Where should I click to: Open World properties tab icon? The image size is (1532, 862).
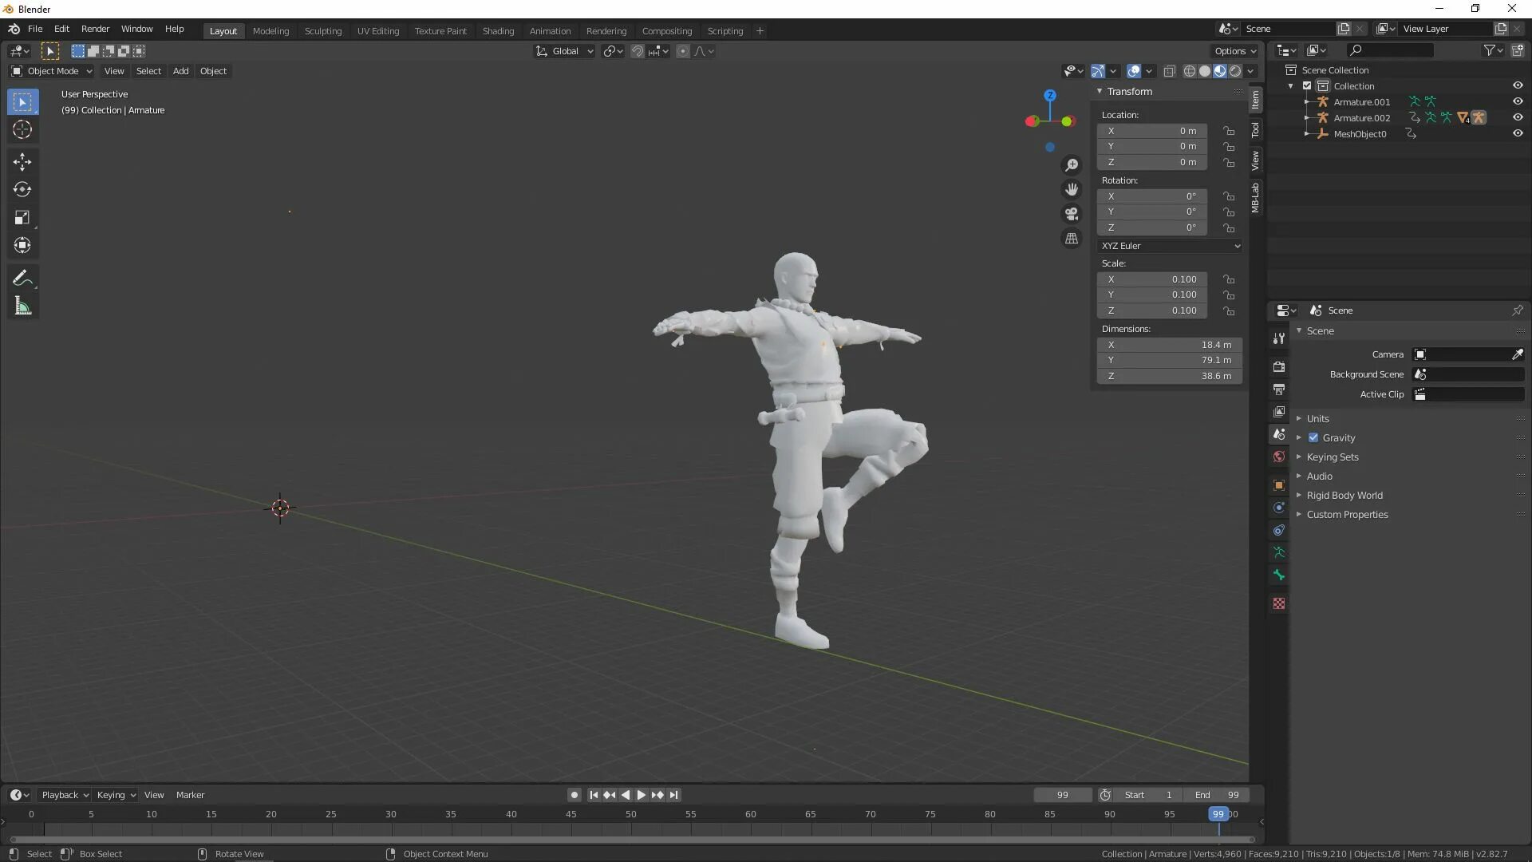[x=1279, y=457]
